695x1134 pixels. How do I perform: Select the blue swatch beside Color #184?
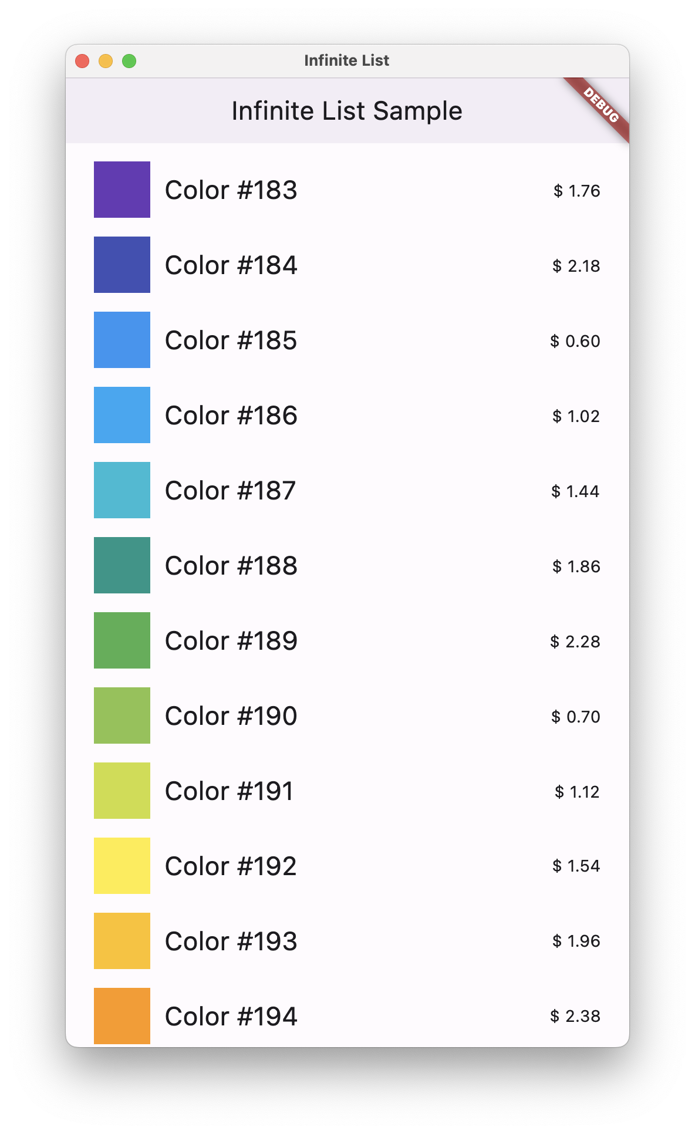click(122, 265)
